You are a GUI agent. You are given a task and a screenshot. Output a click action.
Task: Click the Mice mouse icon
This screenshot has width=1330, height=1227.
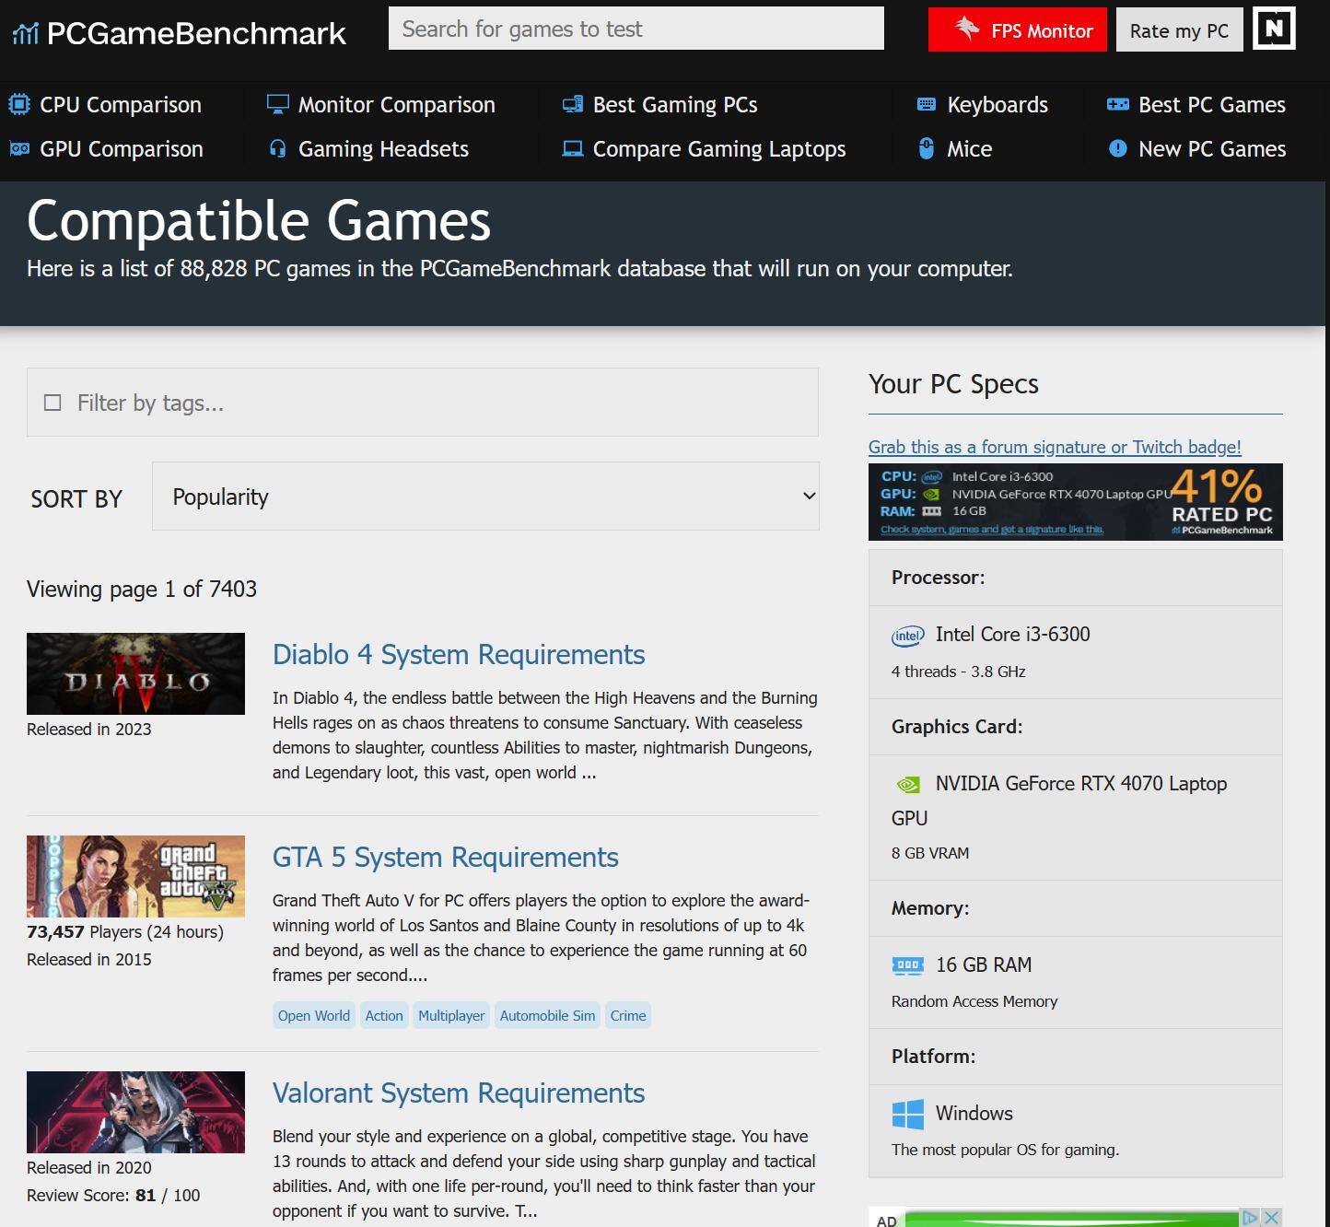(x=927, y=149)
